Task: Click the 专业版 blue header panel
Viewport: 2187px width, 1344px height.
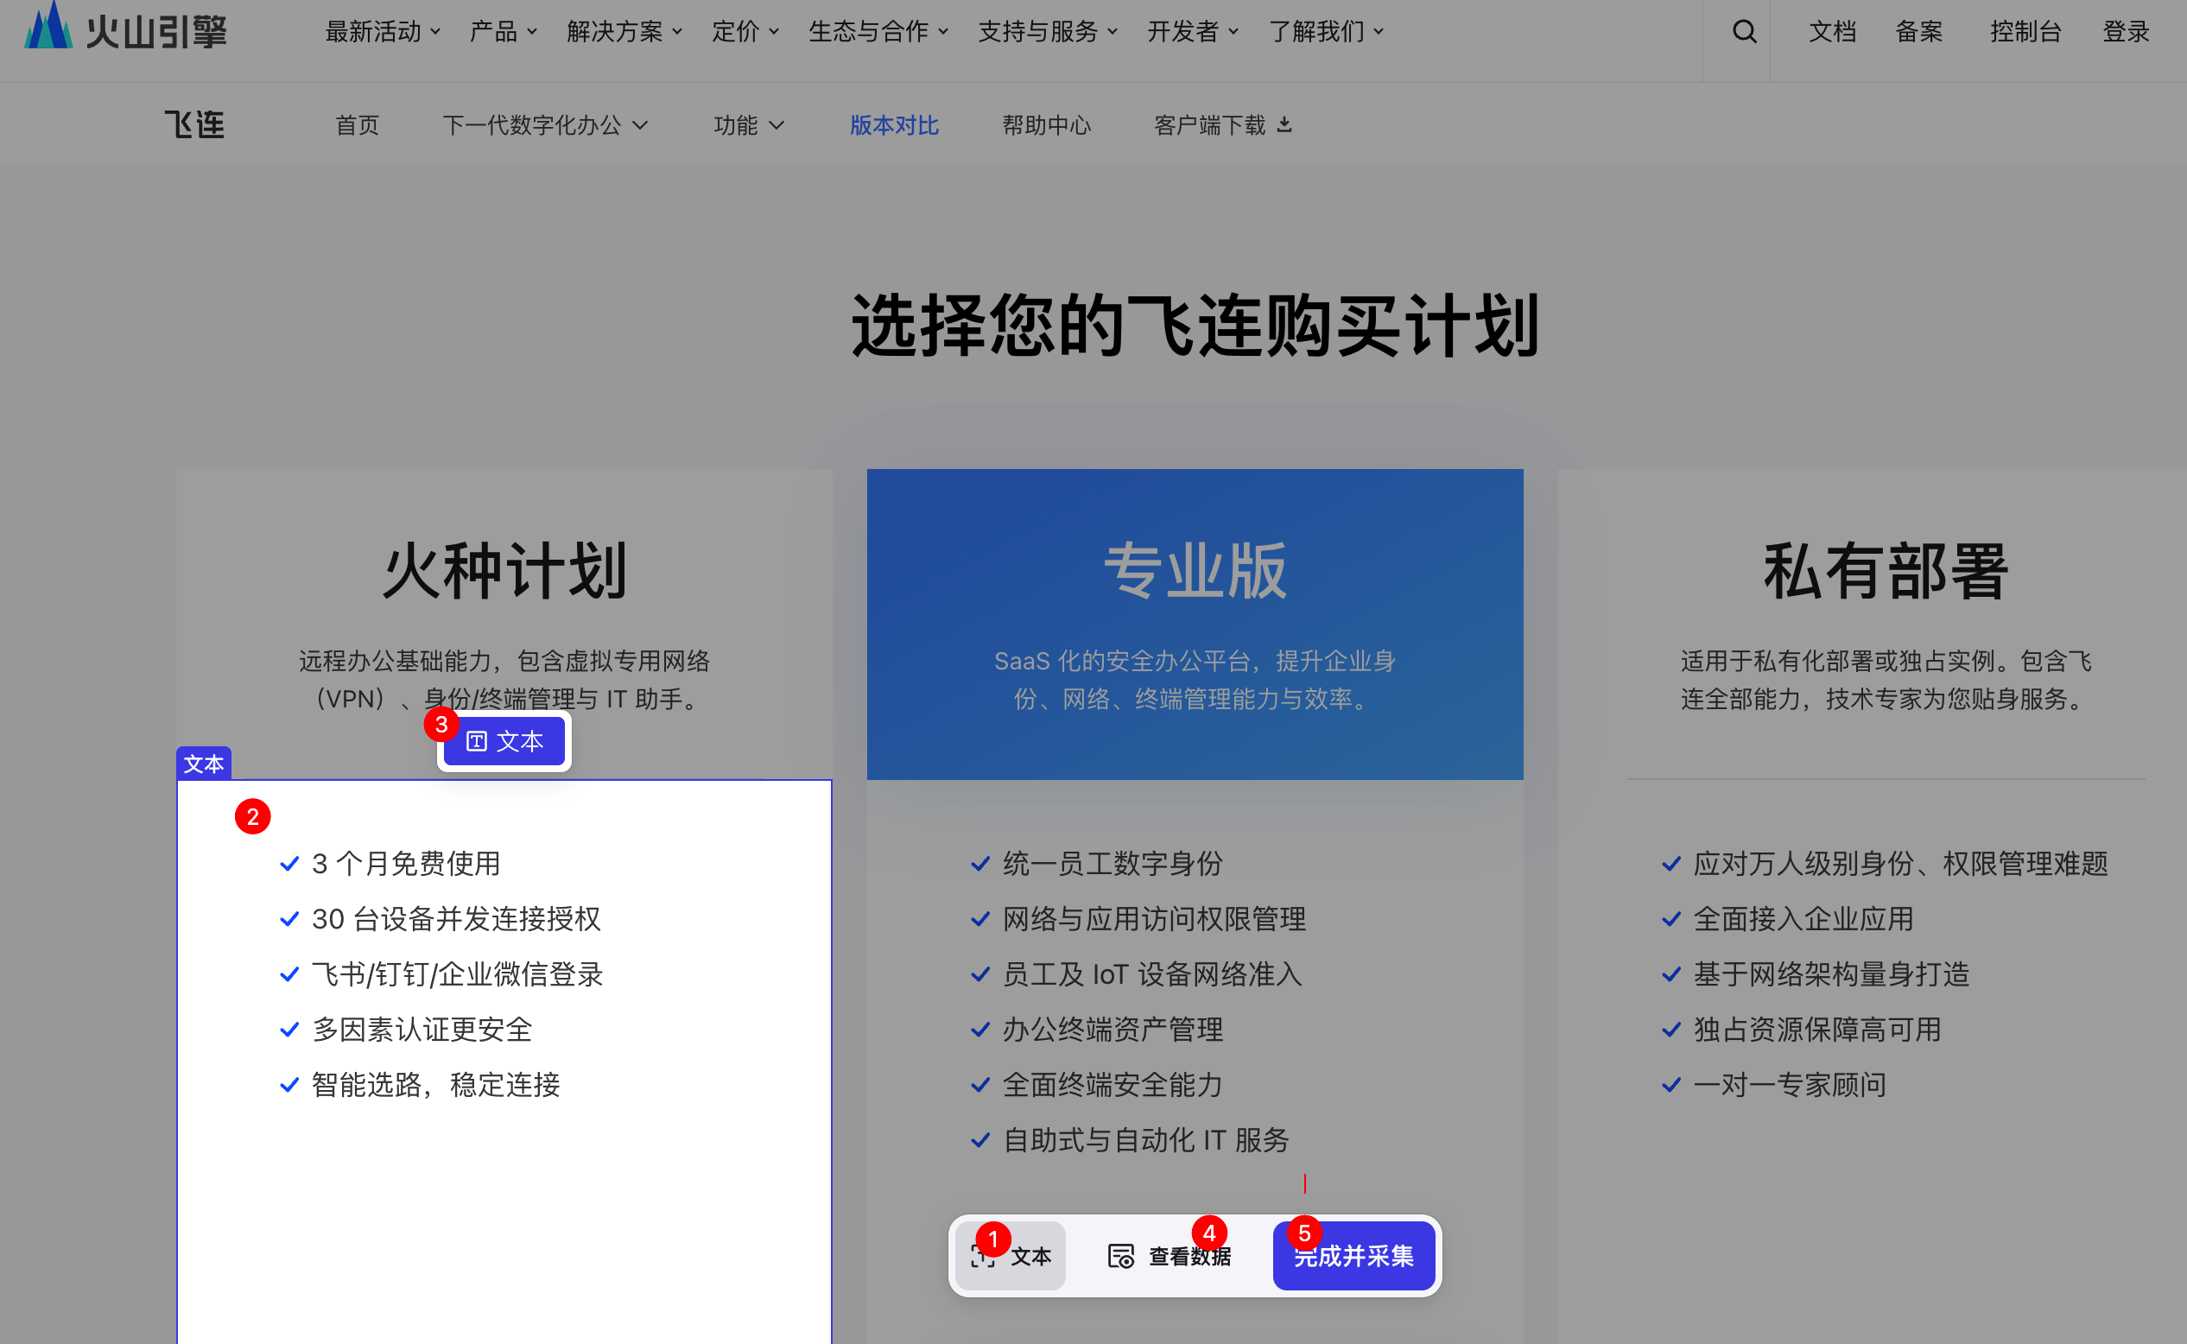Action: pos(1195,622)
